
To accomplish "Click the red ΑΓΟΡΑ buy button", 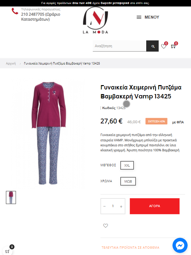I will tap(155, 206).
